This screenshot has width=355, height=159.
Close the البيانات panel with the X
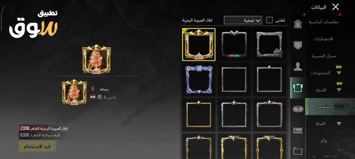(336, 7)
